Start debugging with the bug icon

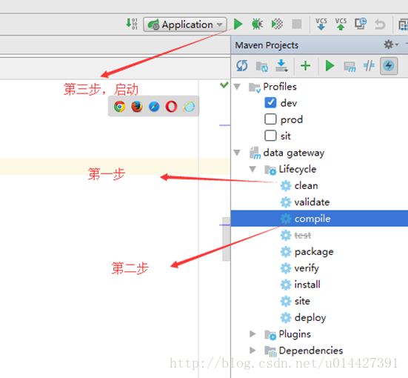258,24
